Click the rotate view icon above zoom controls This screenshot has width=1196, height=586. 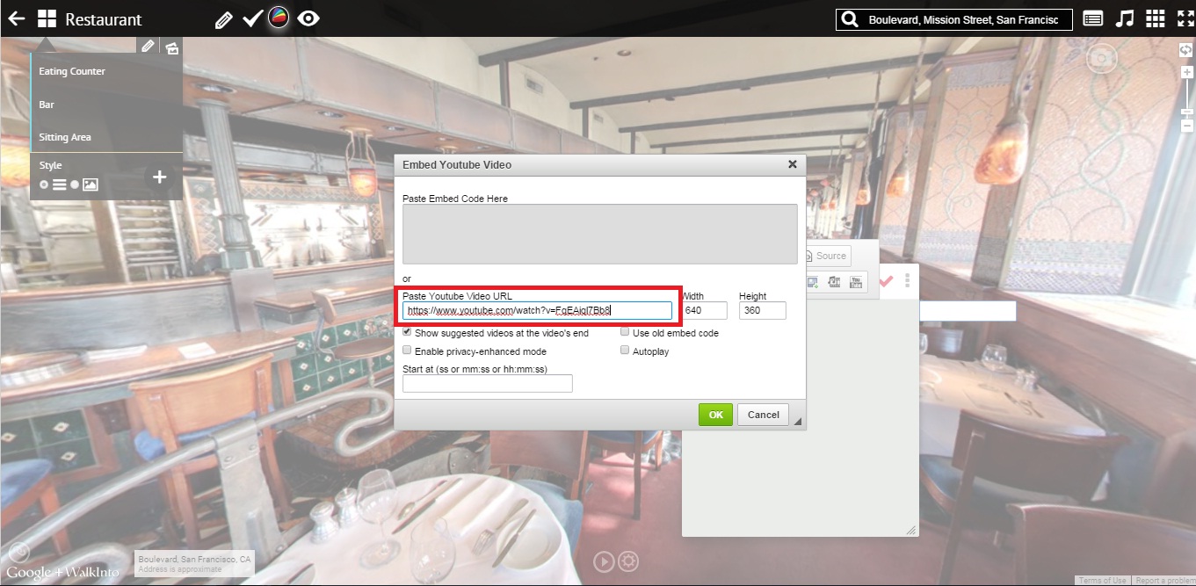(x=1185, y=50)
